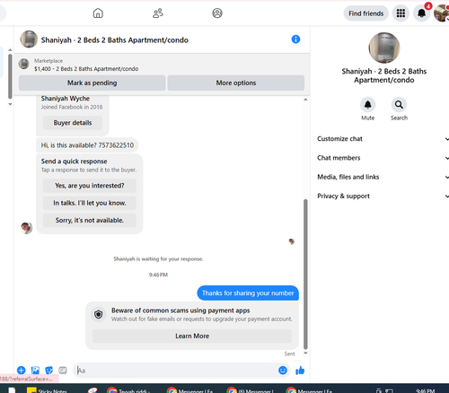Attach a photo with the image icon
This screenshot has width=449, height=393.
tap(35, 371)
